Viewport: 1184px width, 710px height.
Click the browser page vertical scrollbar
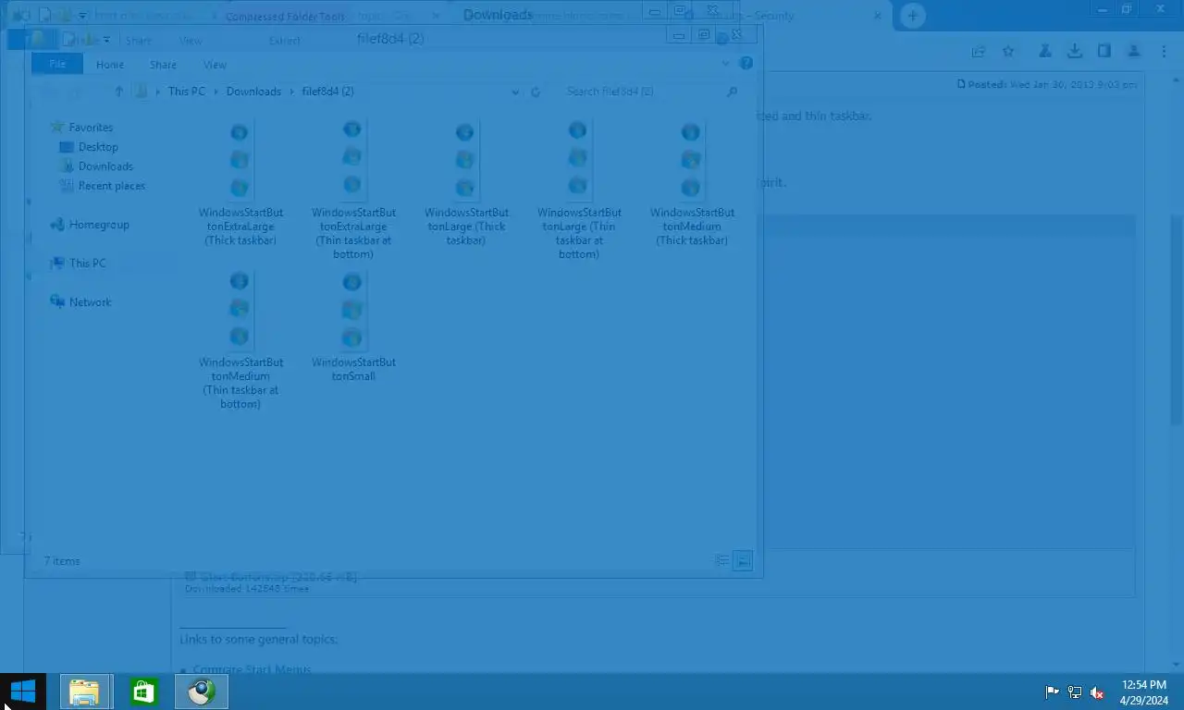[1177, 319]
